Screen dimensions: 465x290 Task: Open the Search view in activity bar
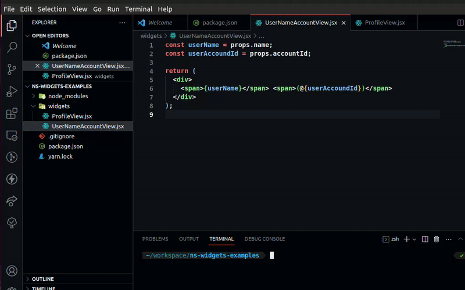tap(12, 48)
